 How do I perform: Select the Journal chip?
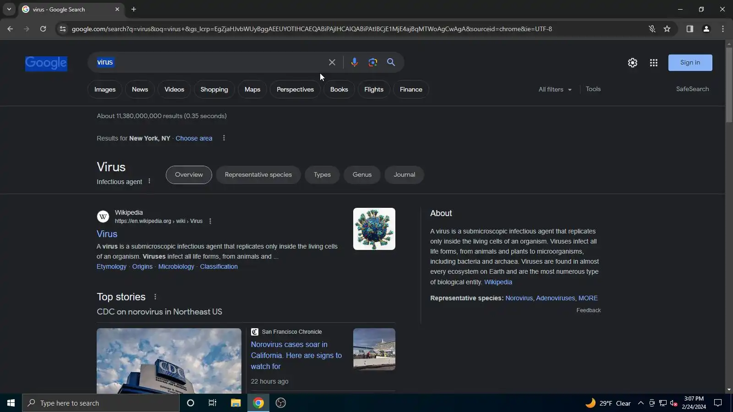tap(405, 175)
